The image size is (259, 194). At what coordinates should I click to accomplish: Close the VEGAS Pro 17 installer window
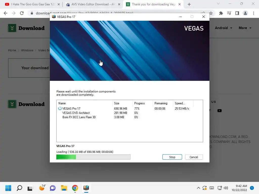pos(204,17)
